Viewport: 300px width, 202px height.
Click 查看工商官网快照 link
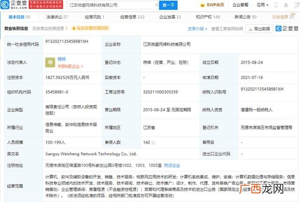pyautogui.click(x=227, y=29)
